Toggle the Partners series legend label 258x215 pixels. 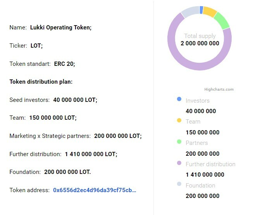click(197, 143)
